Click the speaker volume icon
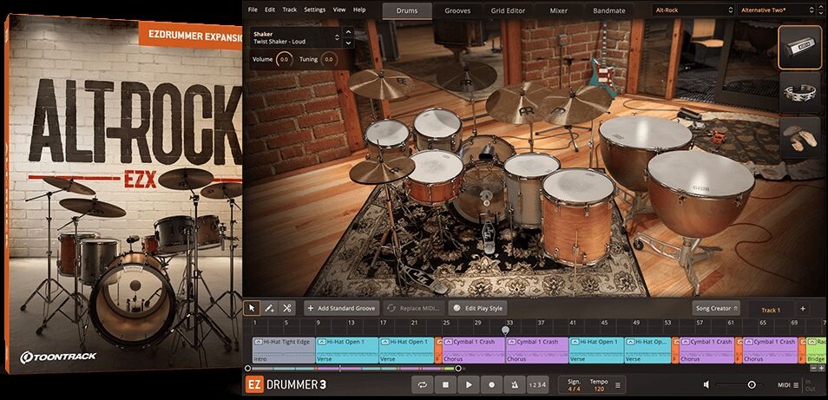This screenshot has height=400, width=828. pyautogui.click(x=706, y=384)
